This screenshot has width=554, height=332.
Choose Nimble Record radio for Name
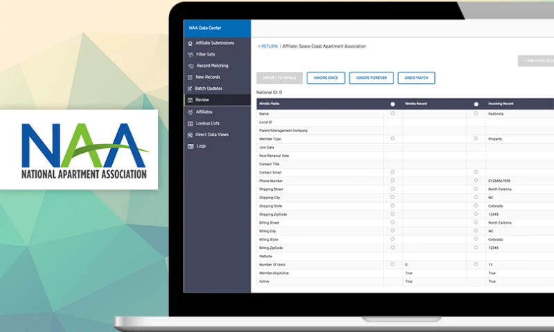point(393,113)
